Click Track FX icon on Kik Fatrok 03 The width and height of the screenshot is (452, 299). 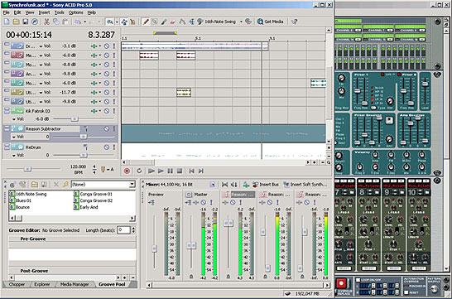click(x=94, y=111)
